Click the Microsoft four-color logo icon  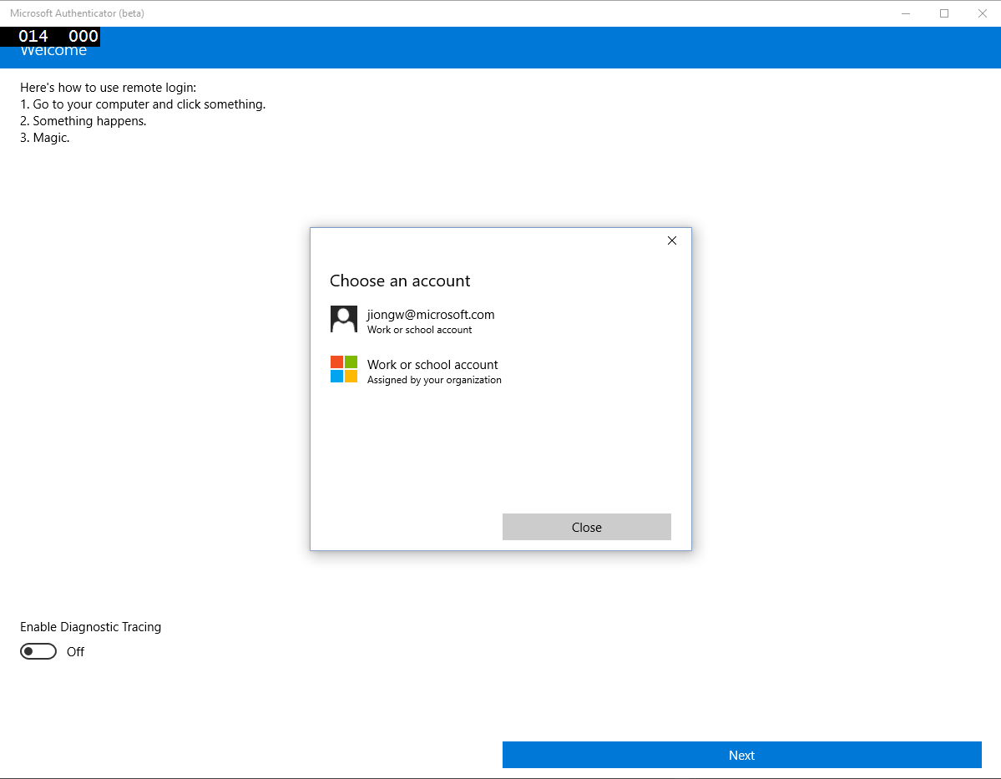343,369
